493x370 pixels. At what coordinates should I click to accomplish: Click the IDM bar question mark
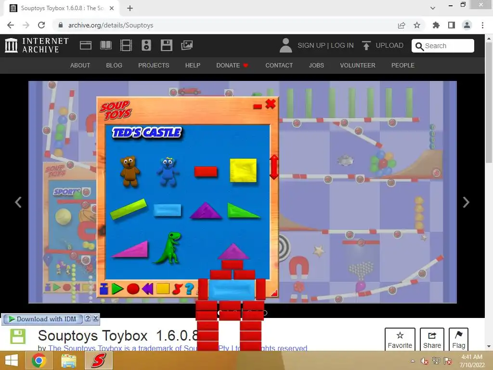(x=88, y=318)
